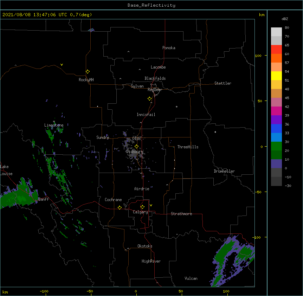Image resolution: width=303 pixels, height=296 pixels.
Task: Select the yellow diamond marker below Cochrane
Action: coord(120,207)
